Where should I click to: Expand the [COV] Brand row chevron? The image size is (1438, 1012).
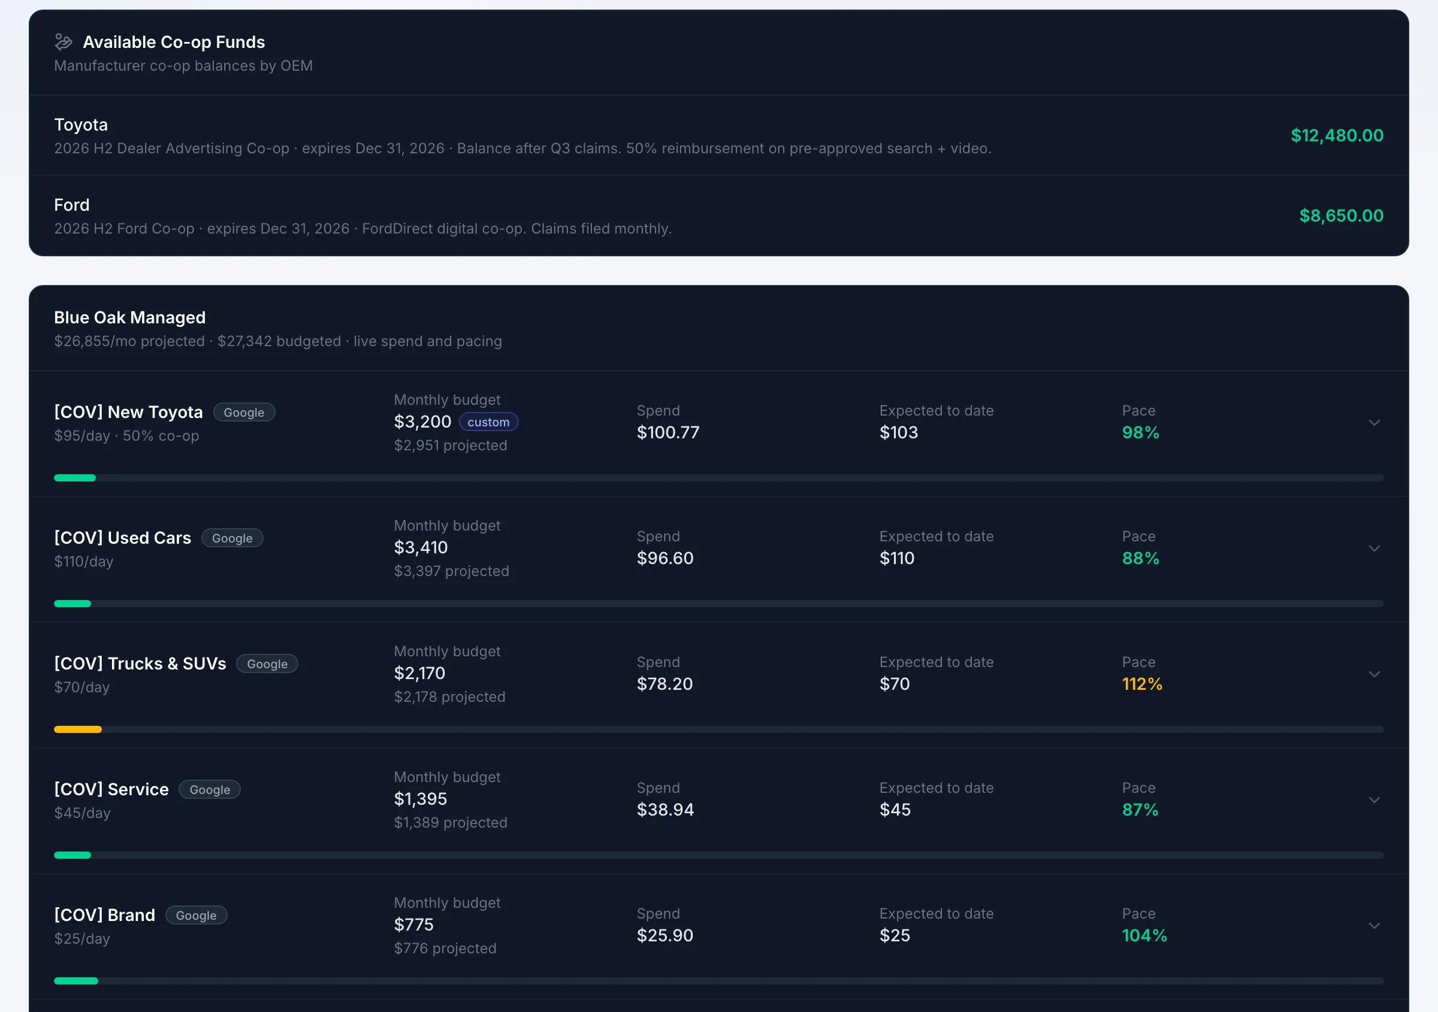(x=1374, y=926)
